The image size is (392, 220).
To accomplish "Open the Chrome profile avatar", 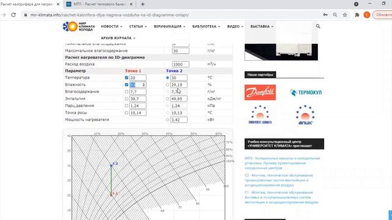I will click(x=367, y=15).
